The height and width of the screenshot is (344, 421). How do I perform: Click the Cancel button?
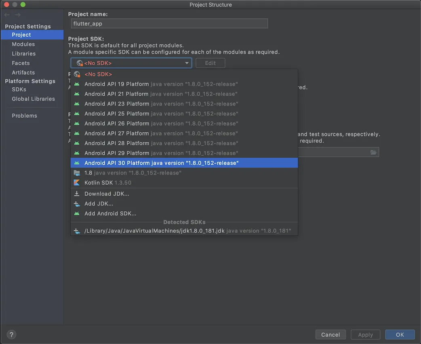tap(330, 335)
